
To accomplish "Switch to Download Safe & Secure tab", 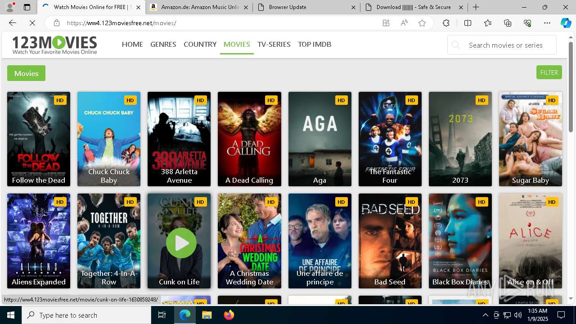I will [x=414, y=7].
